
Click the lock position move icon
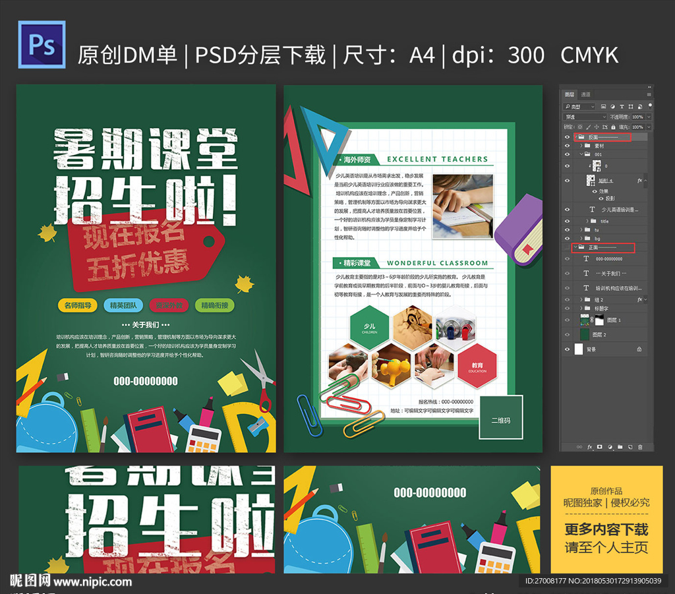(597, 127)
